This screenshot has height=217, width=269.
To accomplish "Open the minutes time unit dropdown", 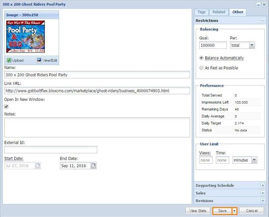I will pos(254,160).
